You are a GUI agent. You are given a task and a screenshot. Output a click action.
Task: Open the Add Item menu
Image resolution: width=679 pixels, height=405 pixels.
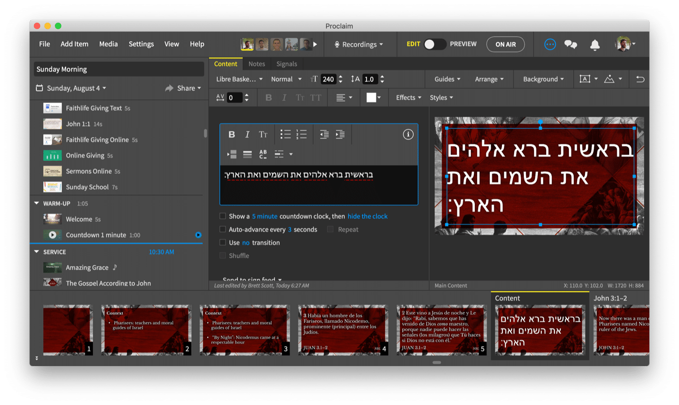pos(74,44)
